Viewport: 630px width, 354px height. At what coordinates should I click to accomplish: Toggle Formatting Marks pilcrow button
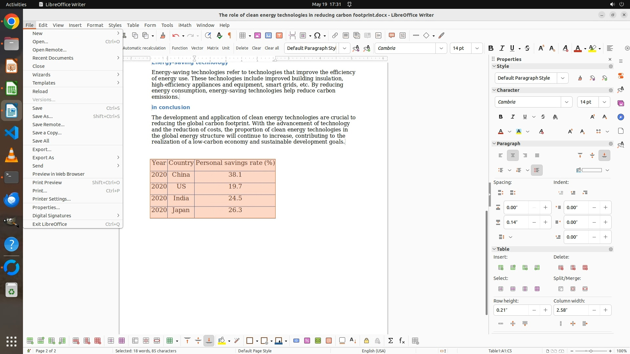pos(230,35)
